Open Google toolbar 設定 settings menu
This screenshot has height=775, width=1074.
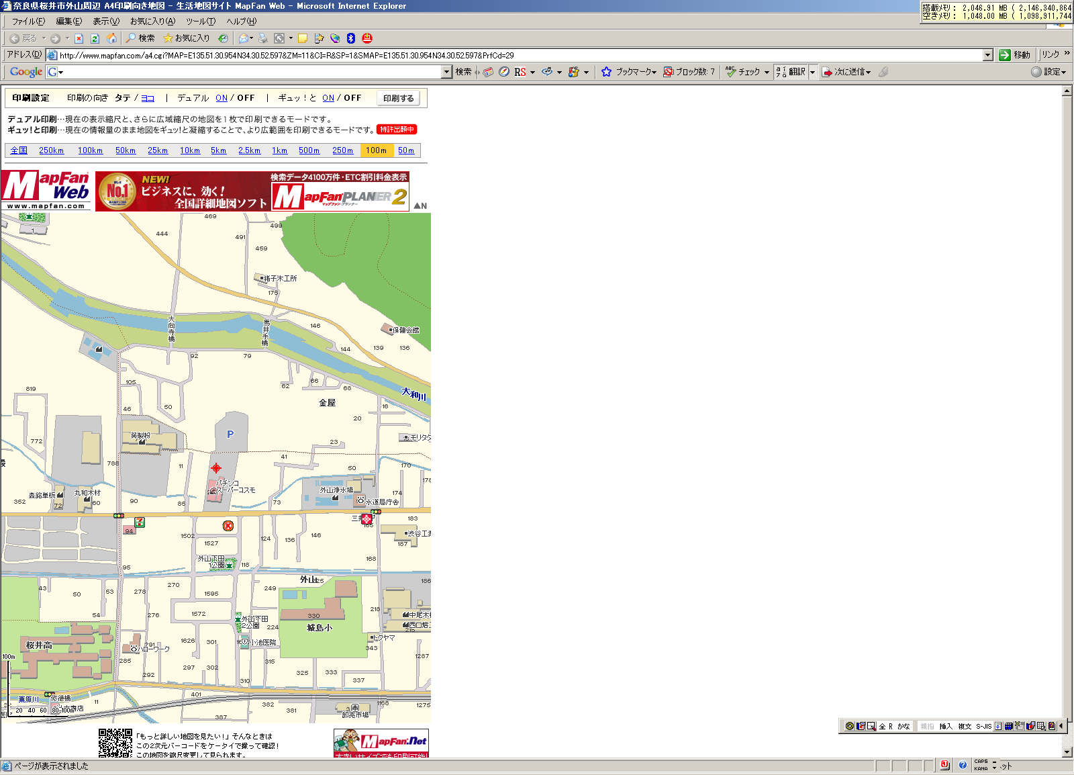[x=1049, y=72]
